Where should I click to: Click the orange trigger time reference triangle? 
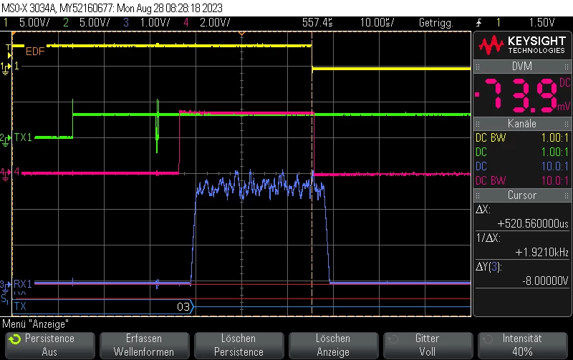(241, 34)
